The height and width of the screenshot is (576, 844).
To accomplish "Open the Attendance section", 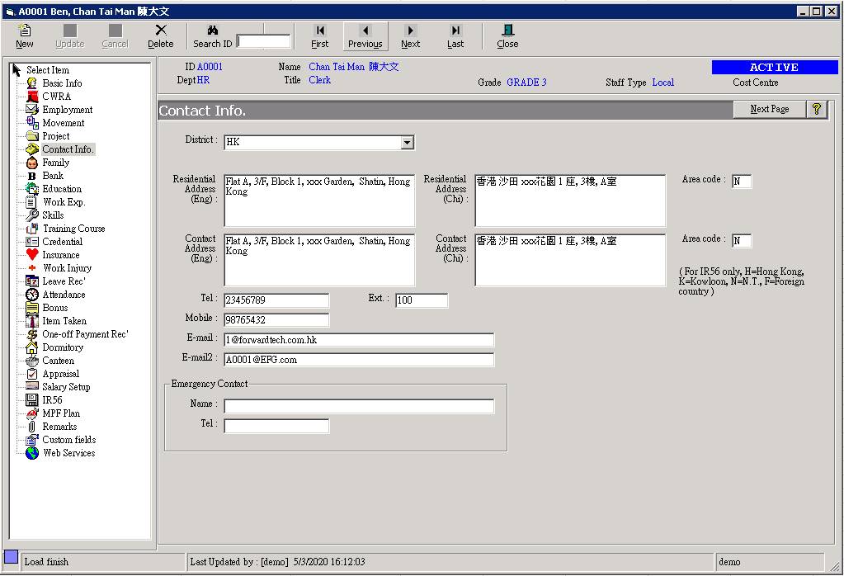I will 64,295.
